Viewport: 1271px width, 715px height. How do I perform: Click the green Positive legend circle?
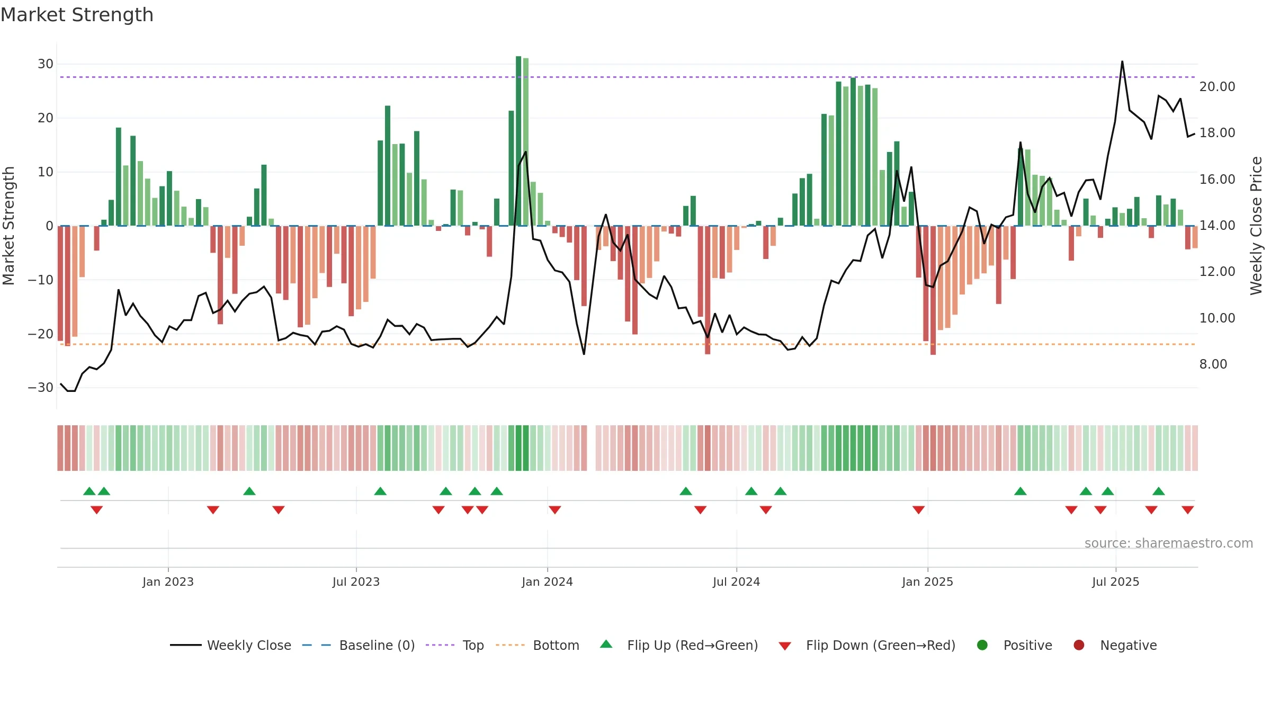click(982, 645)
